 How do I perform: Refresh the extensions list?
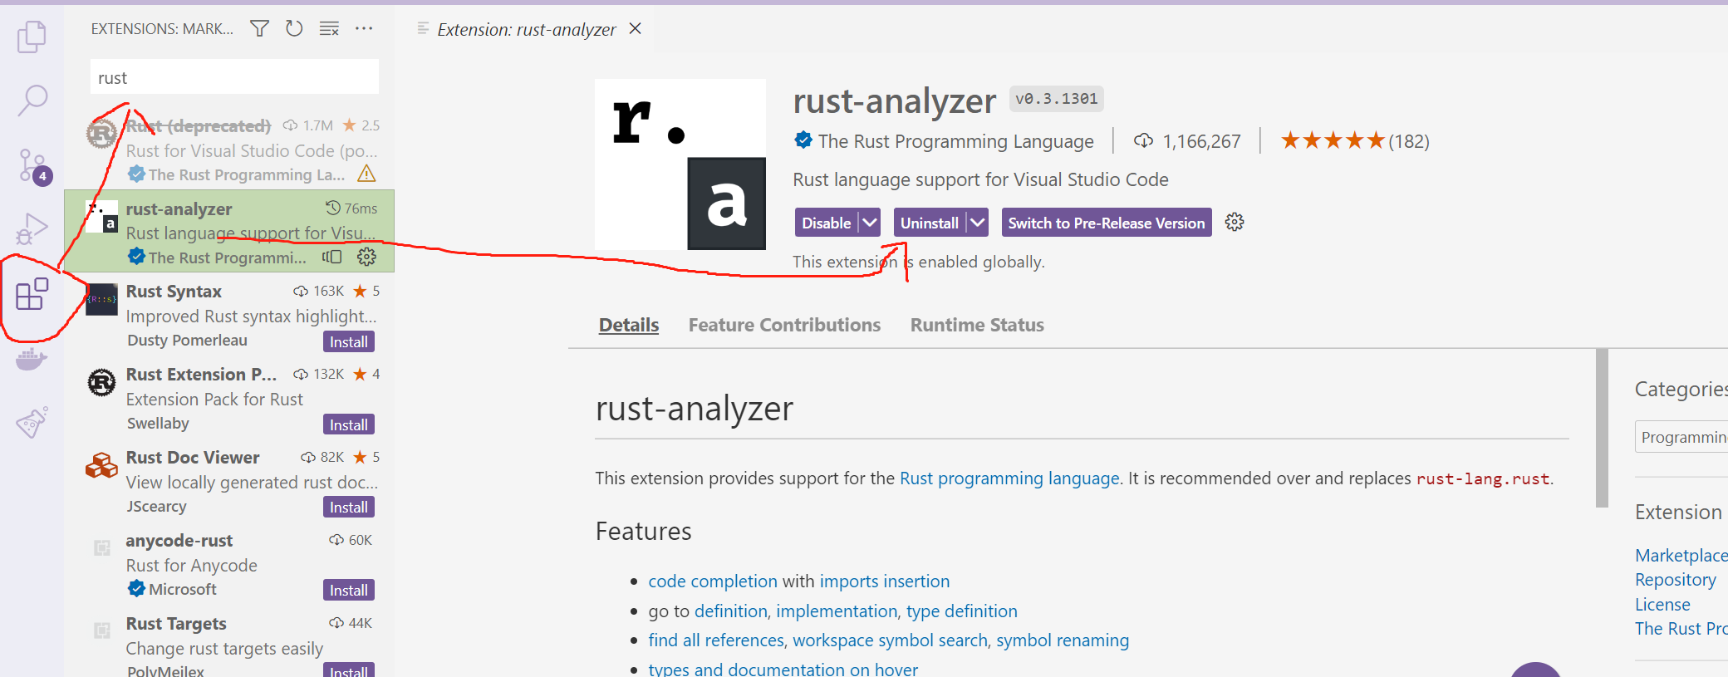(x=294, y=29)
